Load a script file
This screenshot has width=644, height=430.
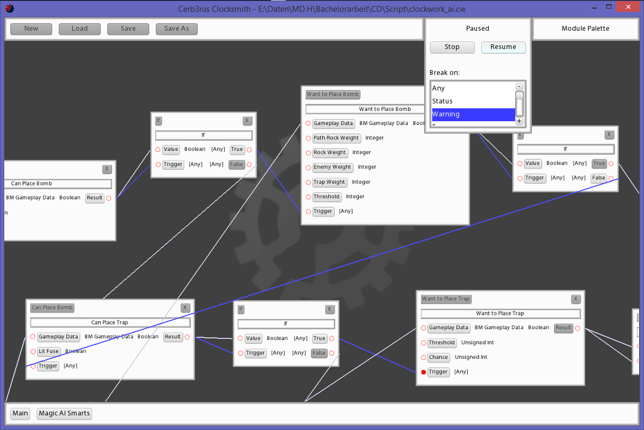(x=79, y=29)
